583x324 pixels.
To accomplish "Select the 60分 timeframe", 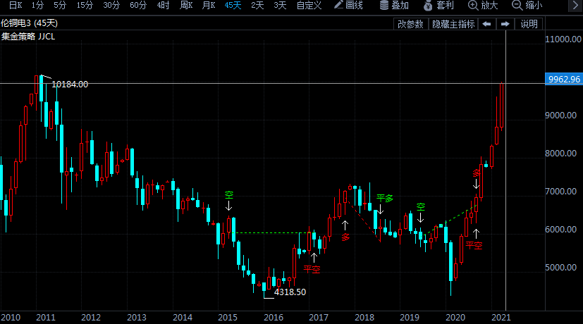I will [x=138, y=5].
